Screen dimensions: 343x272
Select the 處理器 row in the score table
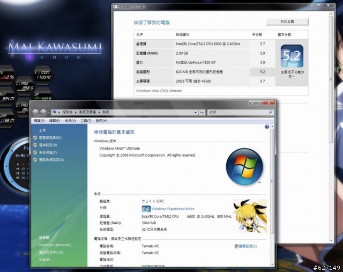(205, 44)
